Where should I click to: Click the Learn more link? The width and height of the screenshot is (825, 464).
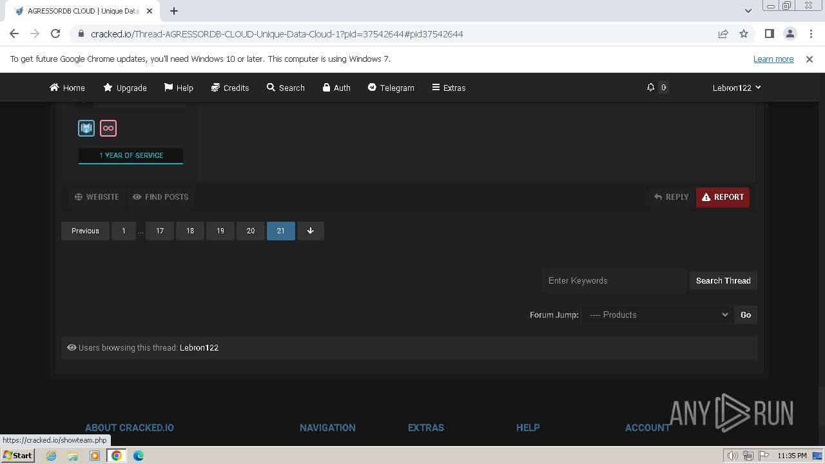[773, 59]
